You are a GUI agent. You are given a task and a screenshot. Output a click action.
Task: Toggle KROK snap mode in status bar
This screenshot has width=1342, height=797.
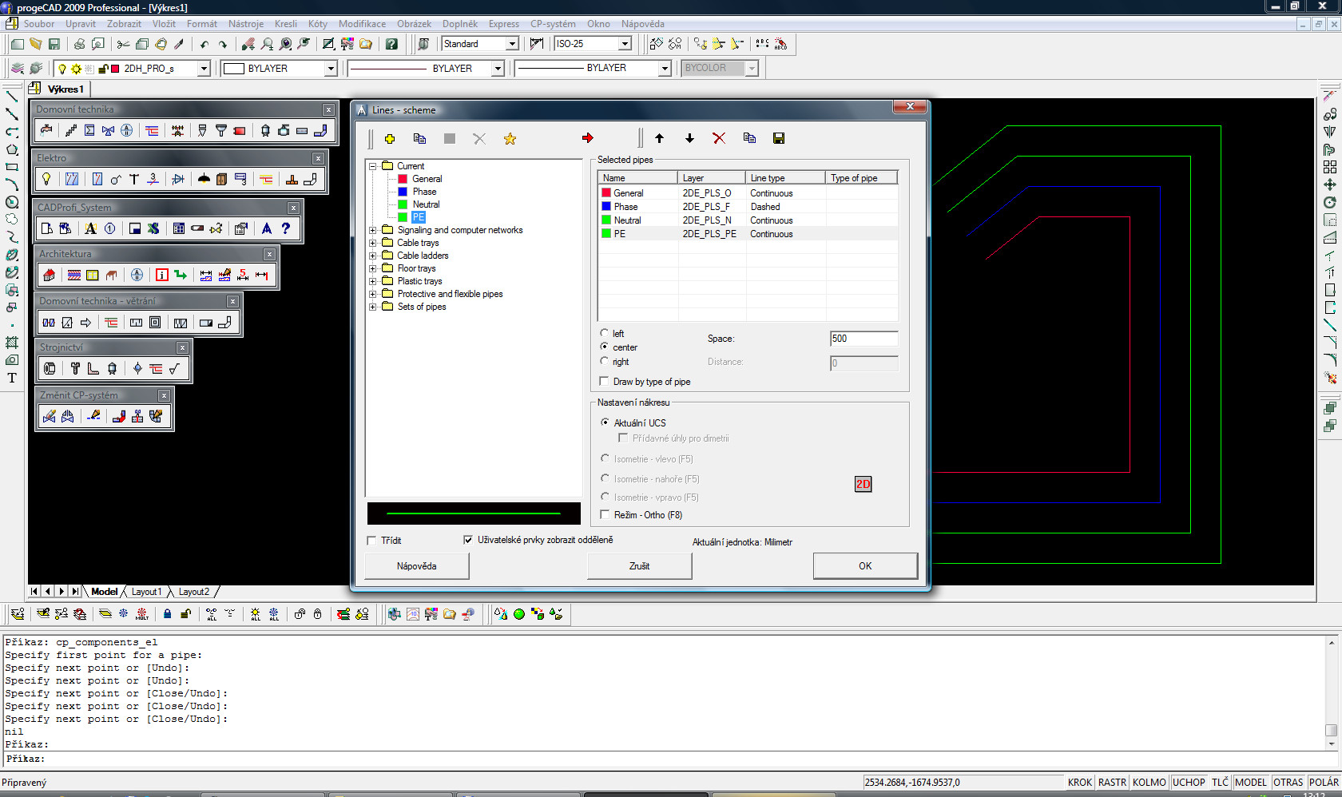pyautogui.click(x=1080, y=783)
